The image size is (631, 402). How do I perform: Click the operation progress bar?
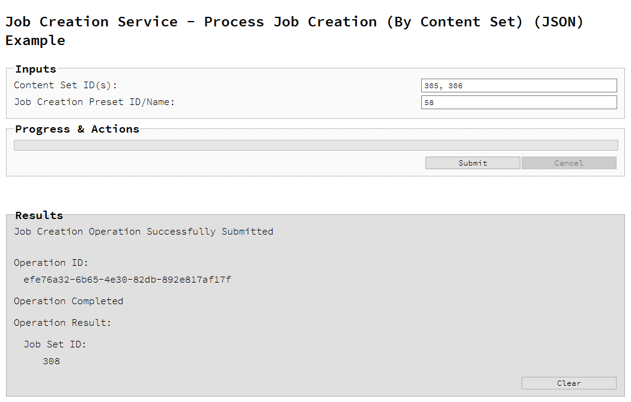point(316,145)
